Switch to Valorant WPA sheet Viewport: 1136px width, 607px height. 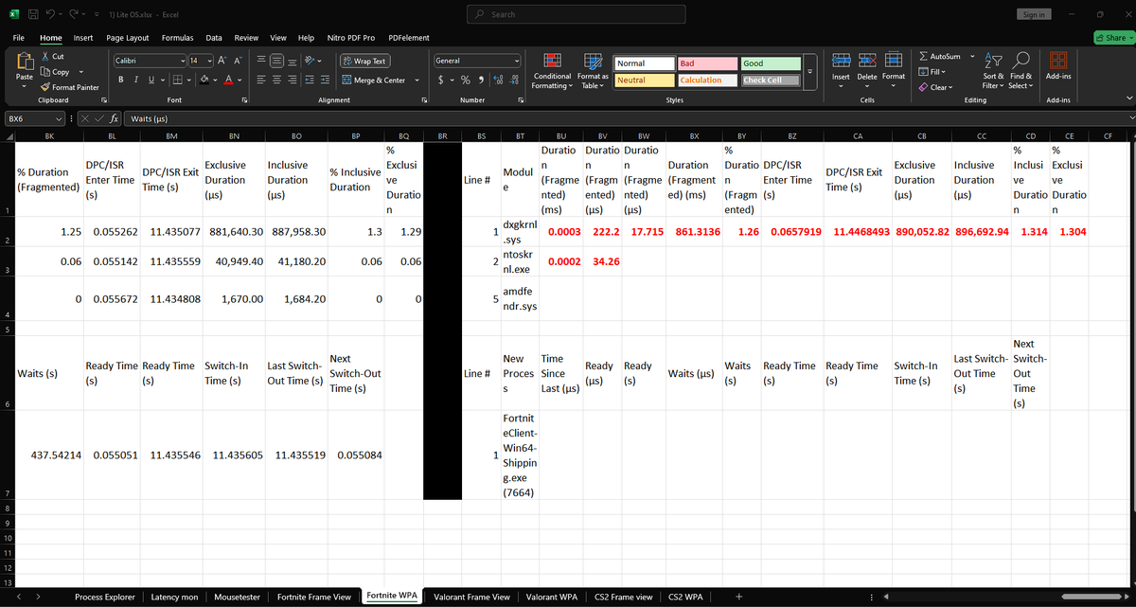tap(551, 597)
